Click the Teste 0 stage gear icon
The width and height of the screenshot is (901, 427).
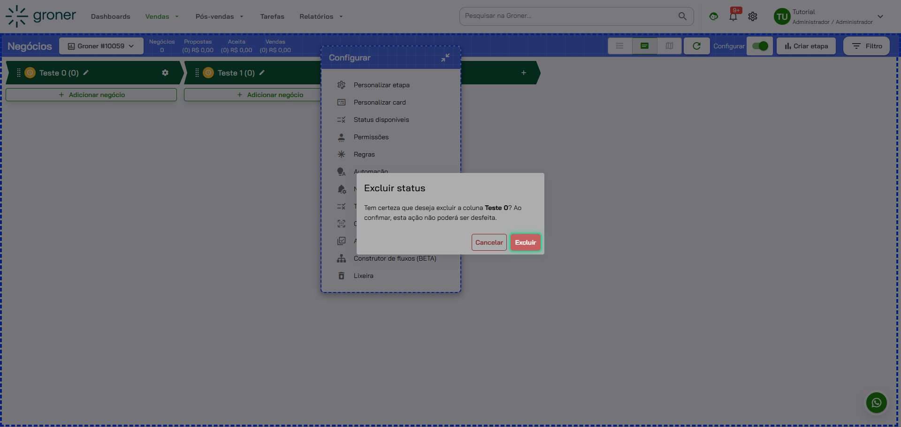point(165,73)
